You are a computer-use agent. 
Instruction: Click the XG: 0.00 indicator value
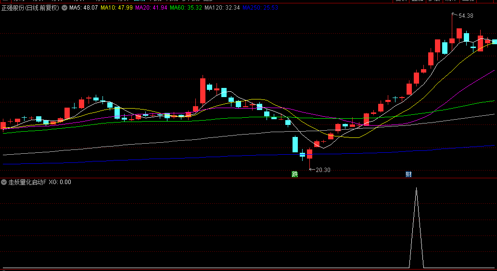pyautogui.click(x=60, y=182)
